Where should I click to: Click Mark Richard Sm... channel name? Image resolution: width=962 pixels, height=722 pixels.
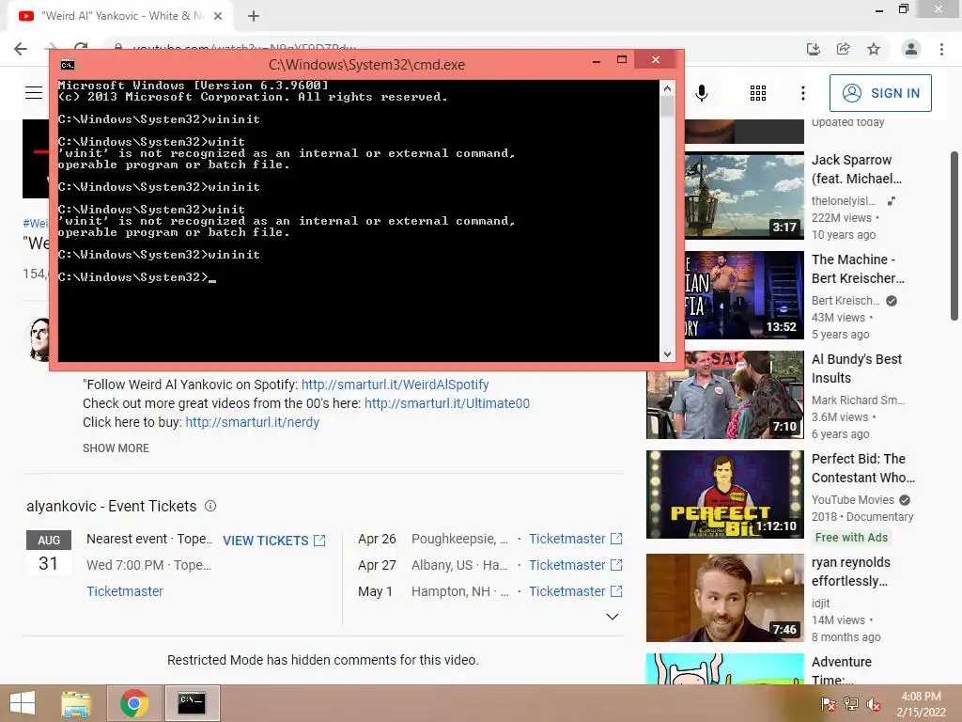pyautogui.click(x=858, y=400)
